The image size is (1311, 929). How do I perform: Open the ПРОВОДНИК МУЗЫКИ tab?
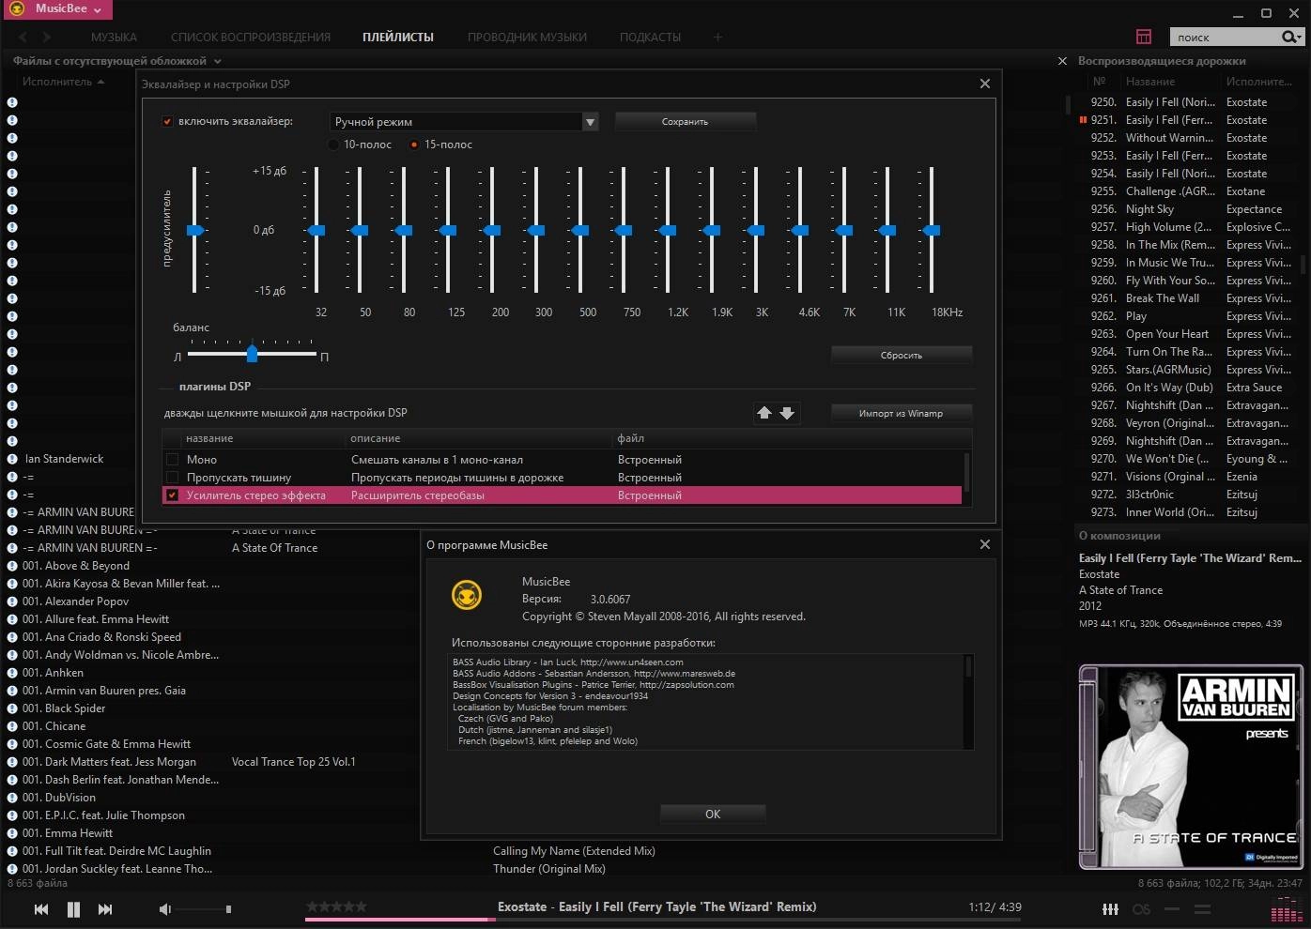point(527,38)
